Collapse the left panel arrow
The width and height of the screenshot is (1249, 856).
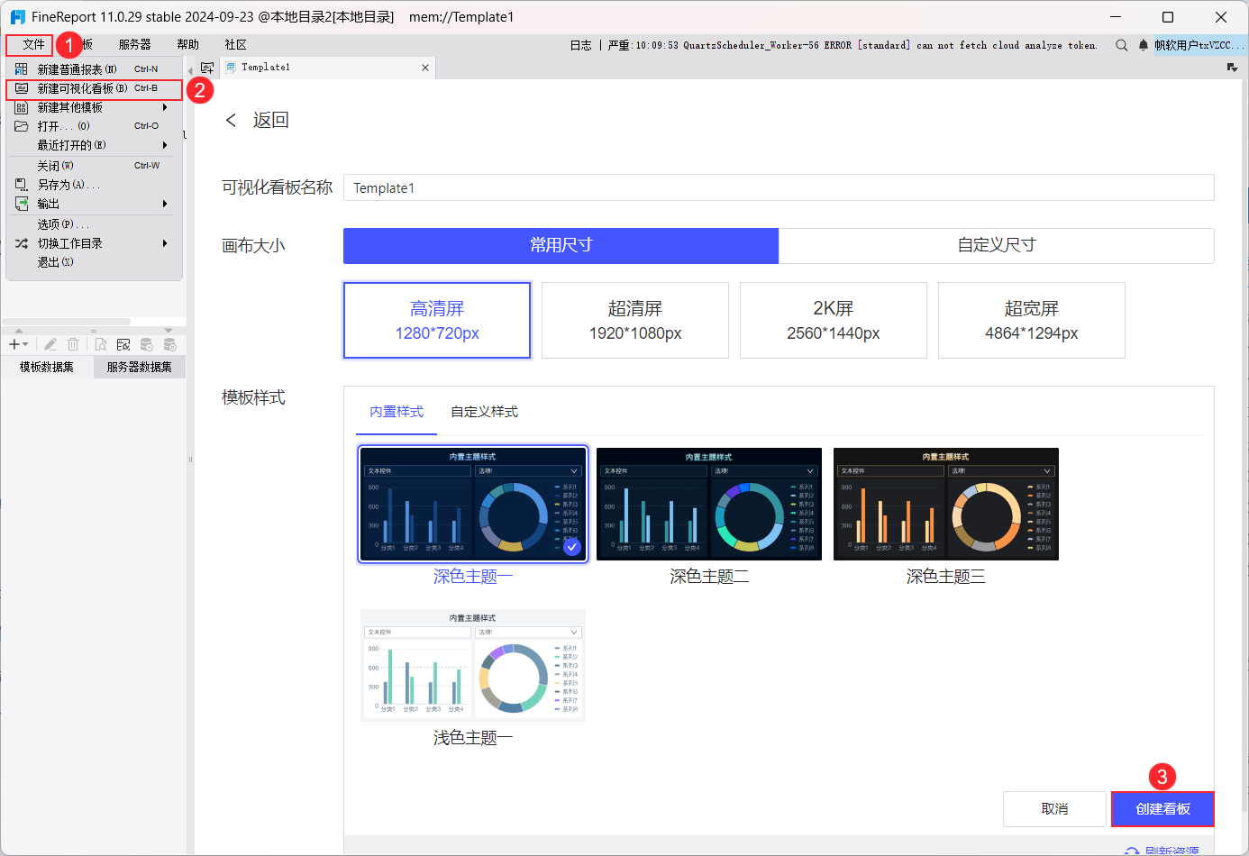[x=190, y=70]
